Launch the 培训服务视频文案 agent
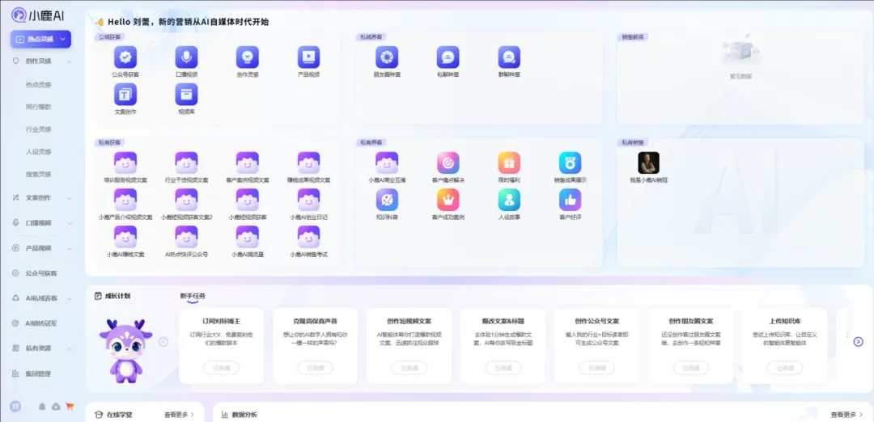 click(x=125, y=162)
